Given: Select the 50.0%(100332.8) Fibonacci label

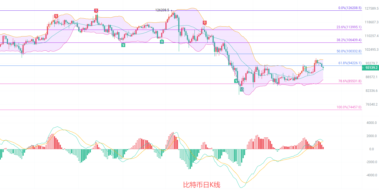Looking at the screenshot, I should [349, 51].
